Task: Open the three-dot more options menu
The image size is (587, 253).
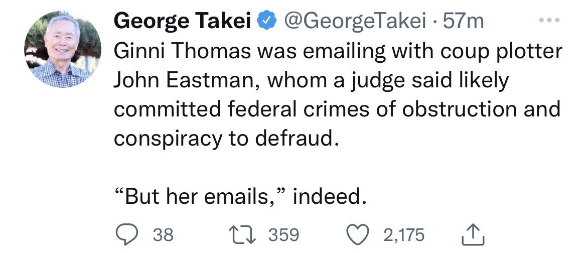Action: coord(549,20)
